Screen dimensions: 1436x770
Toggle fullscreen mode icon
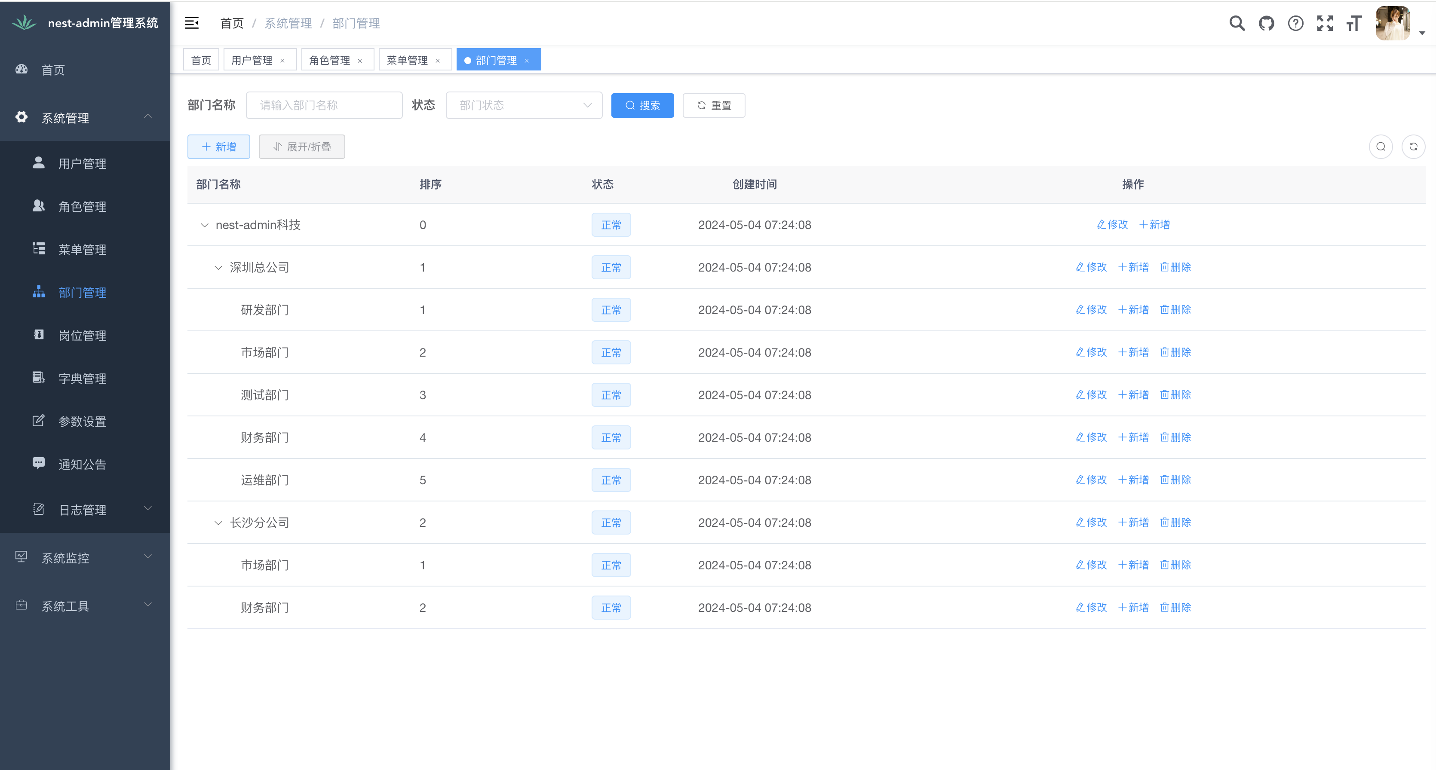click(1325, 23)
